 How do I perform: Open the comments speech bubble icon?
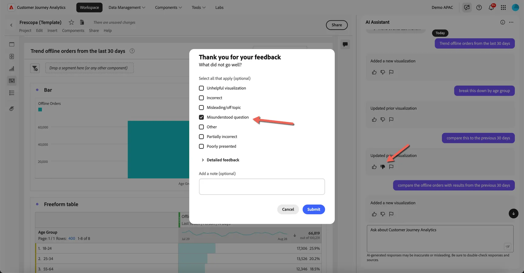pyautogui.click(x=345, y=44)
